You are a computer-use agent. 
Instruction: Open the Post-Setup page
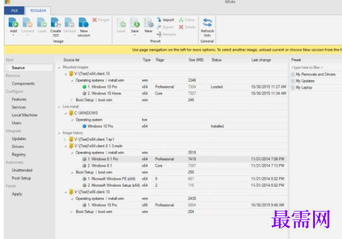(21, 178)
